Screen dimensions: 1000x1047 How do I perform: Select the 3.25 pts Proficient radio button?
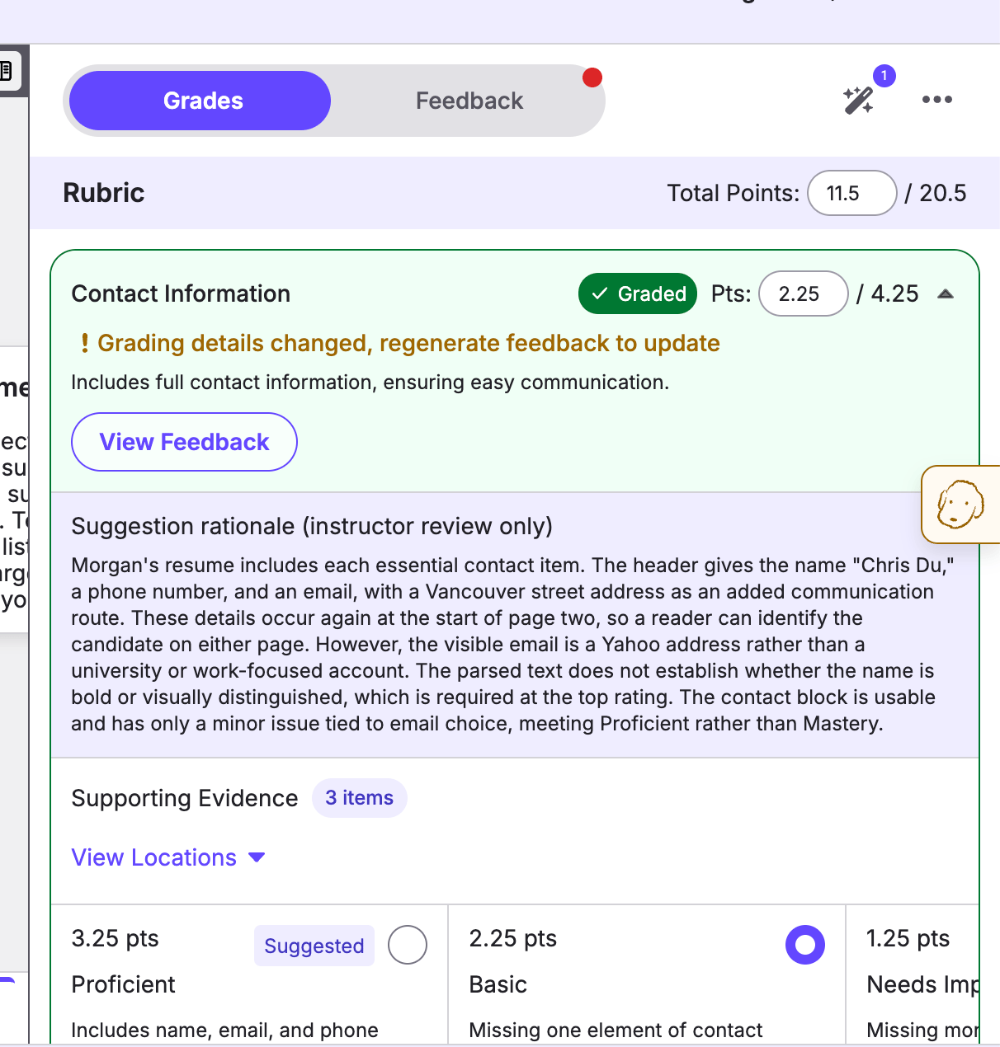[408, 945]
